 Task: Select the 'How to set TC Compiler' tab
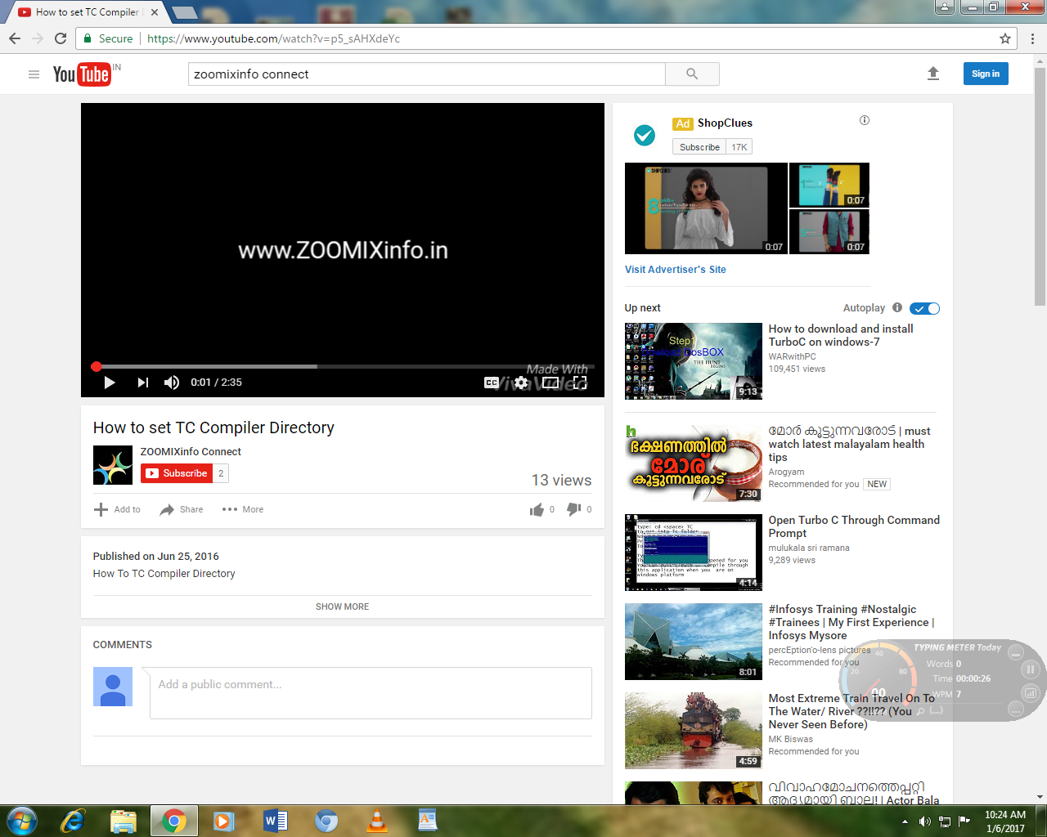[86, 12]
